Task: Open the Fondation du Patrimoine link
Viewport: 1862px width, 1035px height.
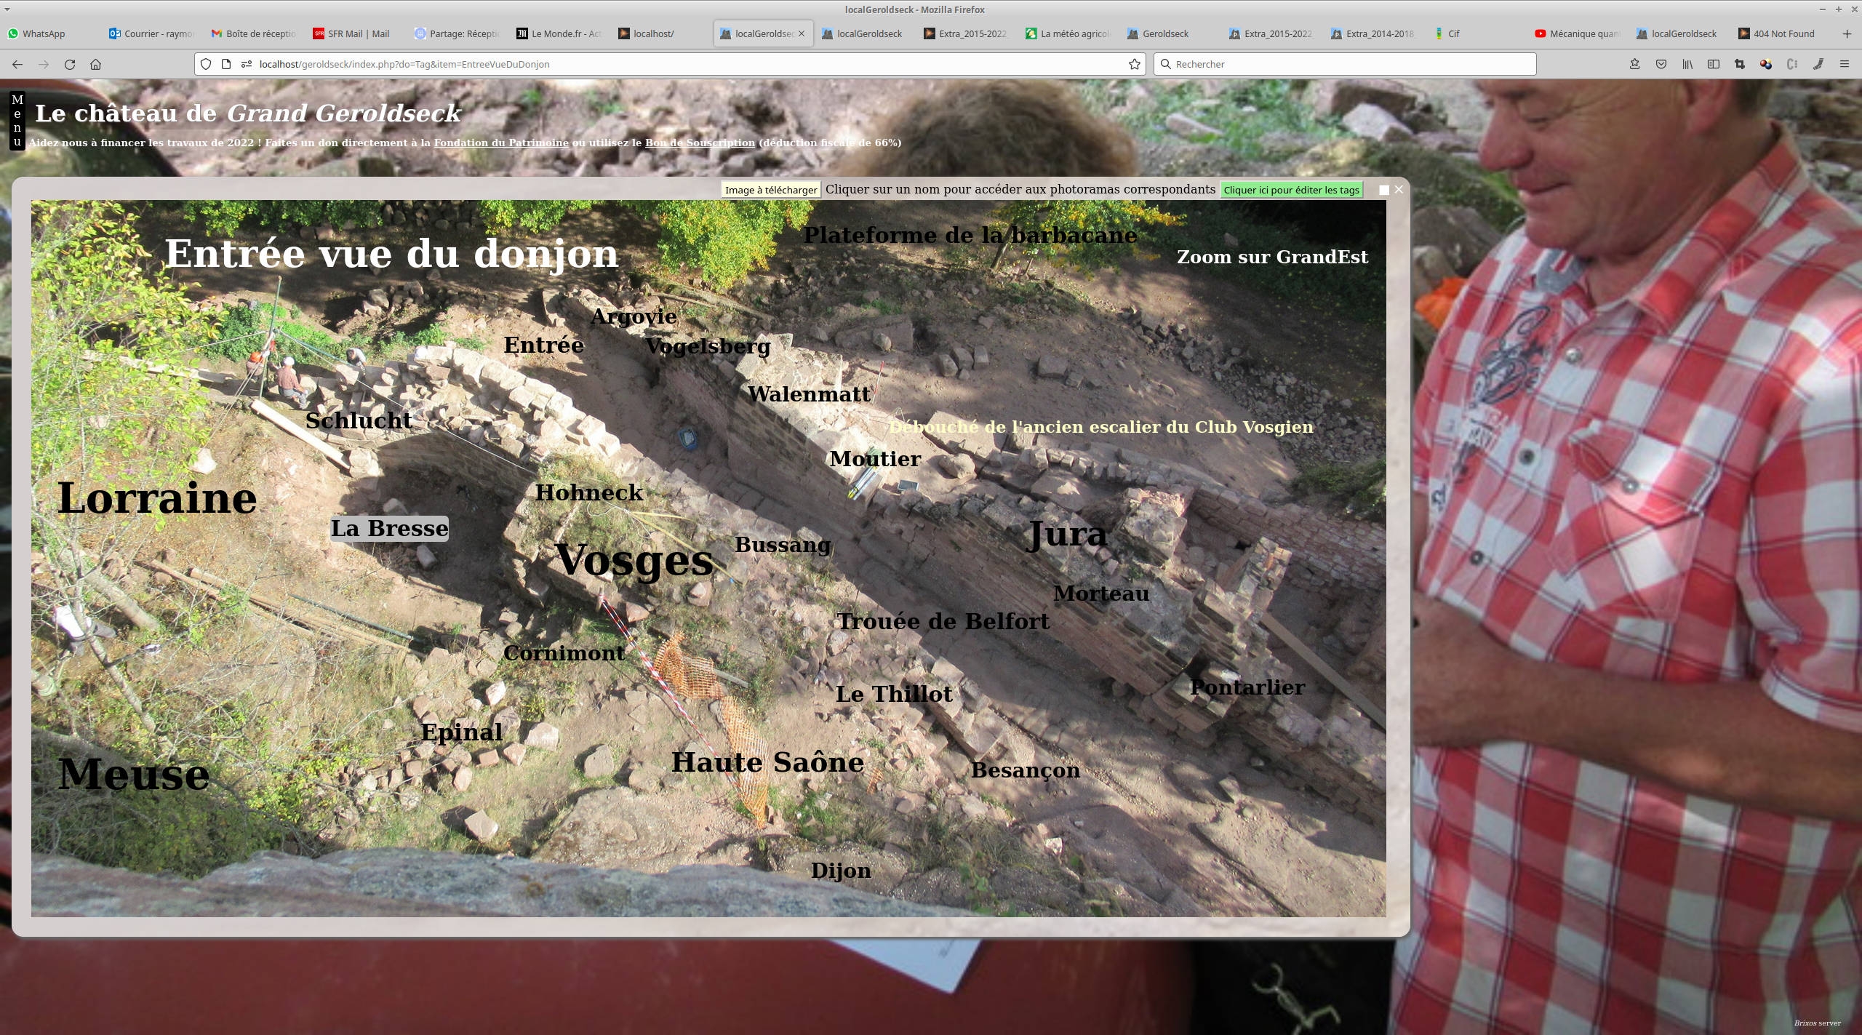Action: tap(501, 143)
